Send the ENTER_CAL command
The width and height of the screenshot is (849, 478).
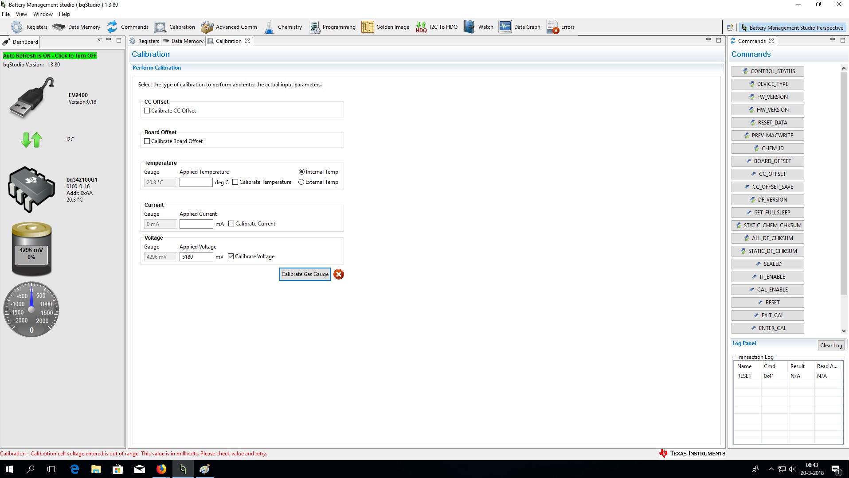[768, 328]
